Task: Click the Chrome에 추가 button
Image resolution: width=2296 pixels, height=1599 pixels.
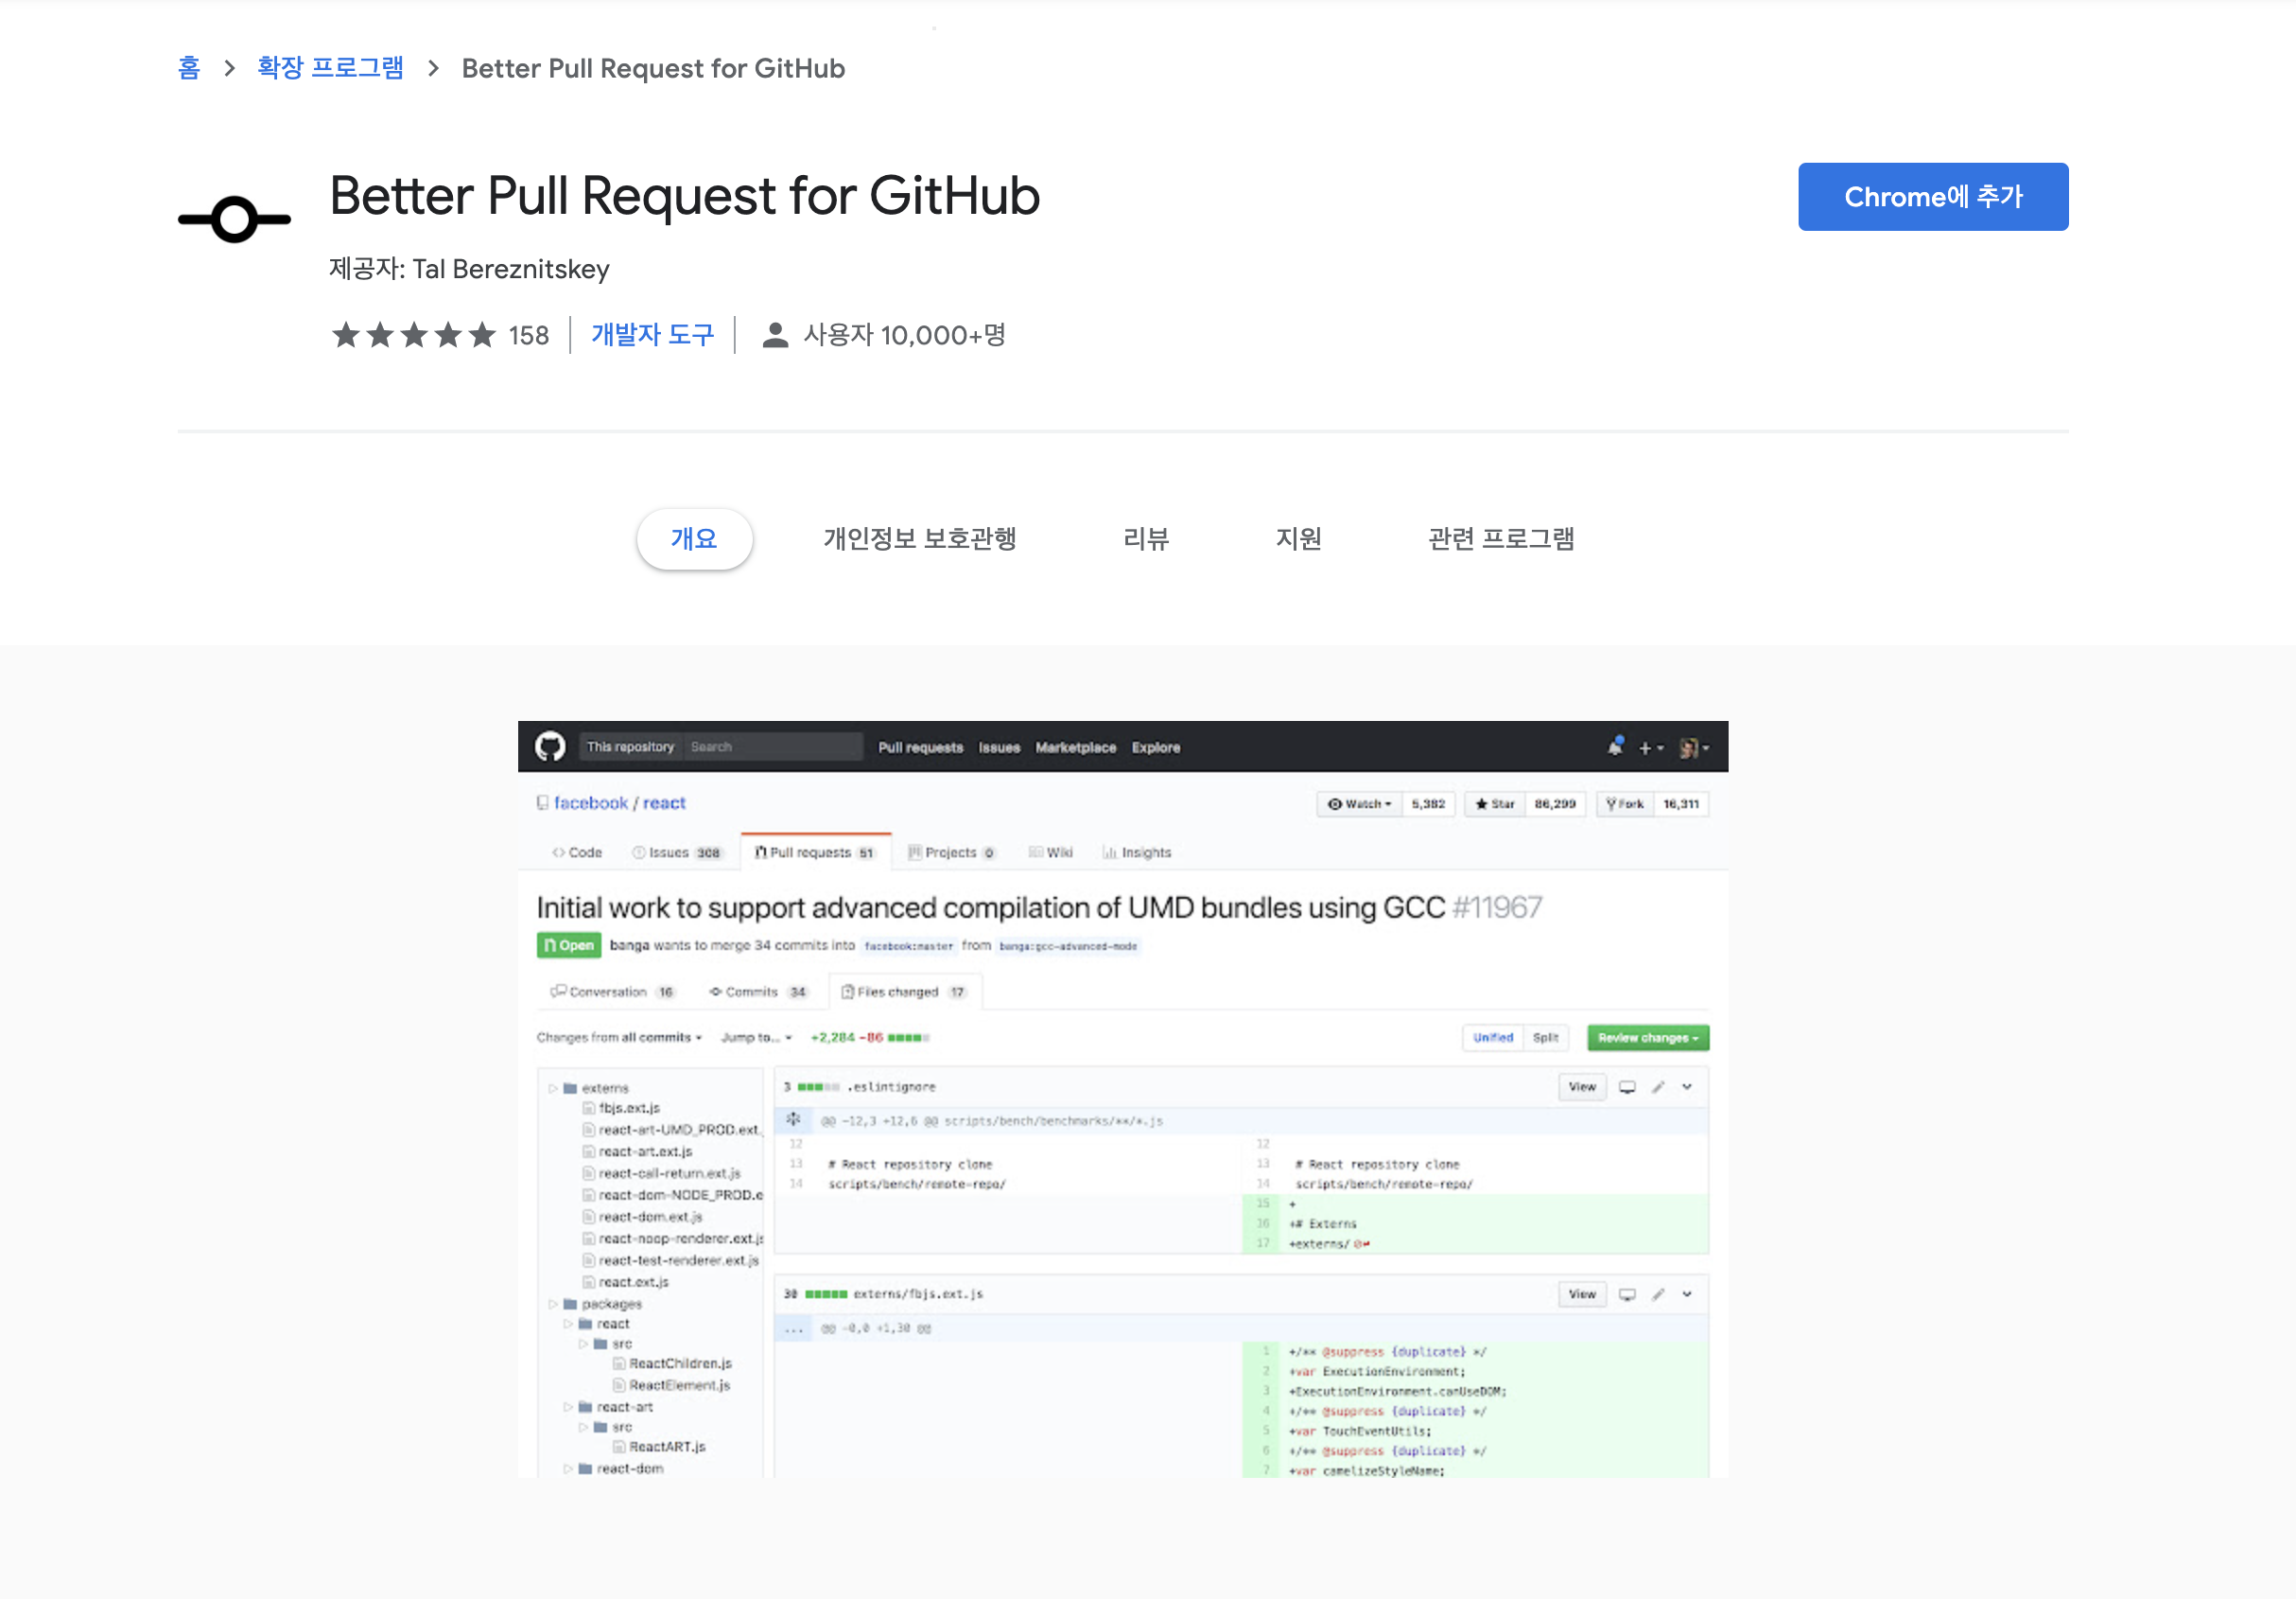Action: tap(1932, 197)
